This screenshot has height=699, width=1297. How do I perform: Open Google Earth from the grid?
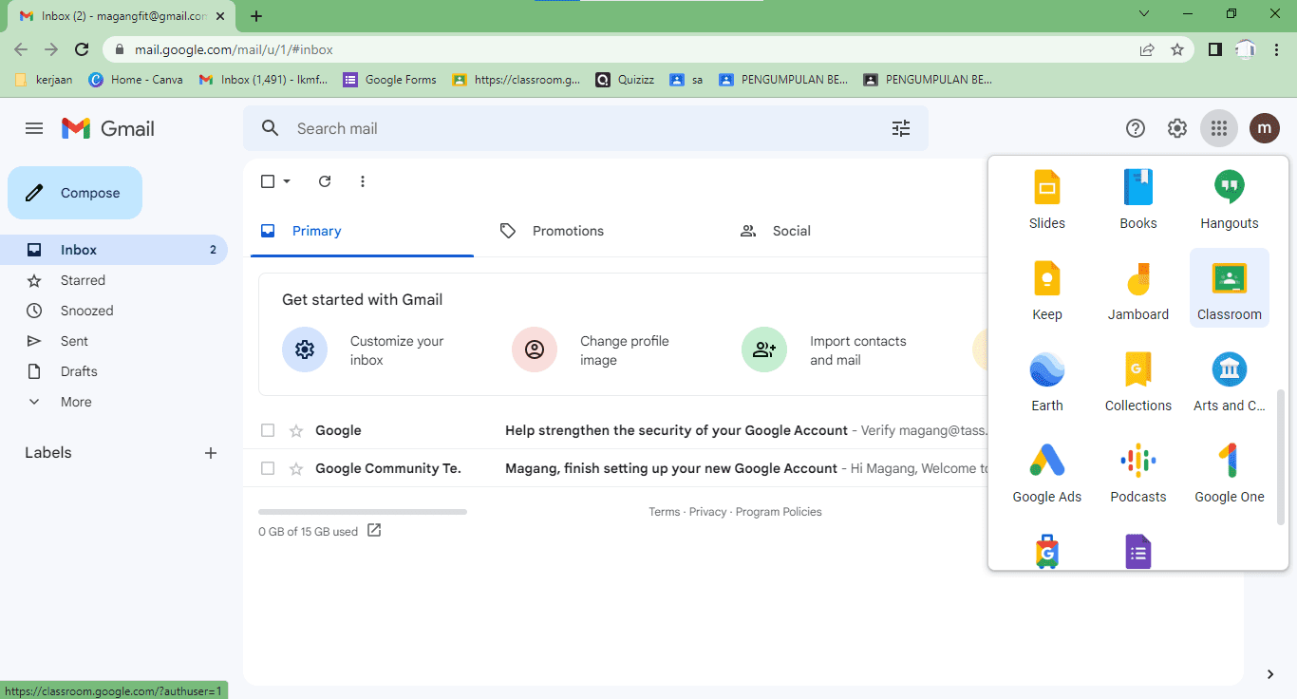[1046, 379]
